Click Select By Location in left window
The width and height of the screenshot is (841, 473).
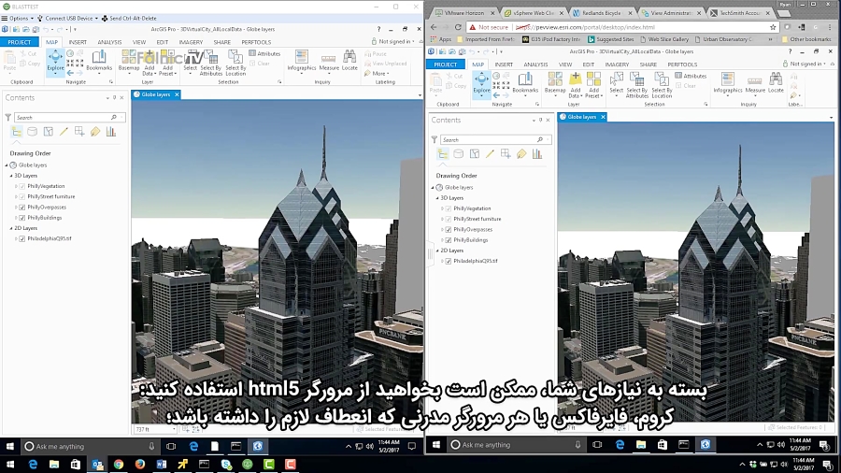click(x=235, y=63)
